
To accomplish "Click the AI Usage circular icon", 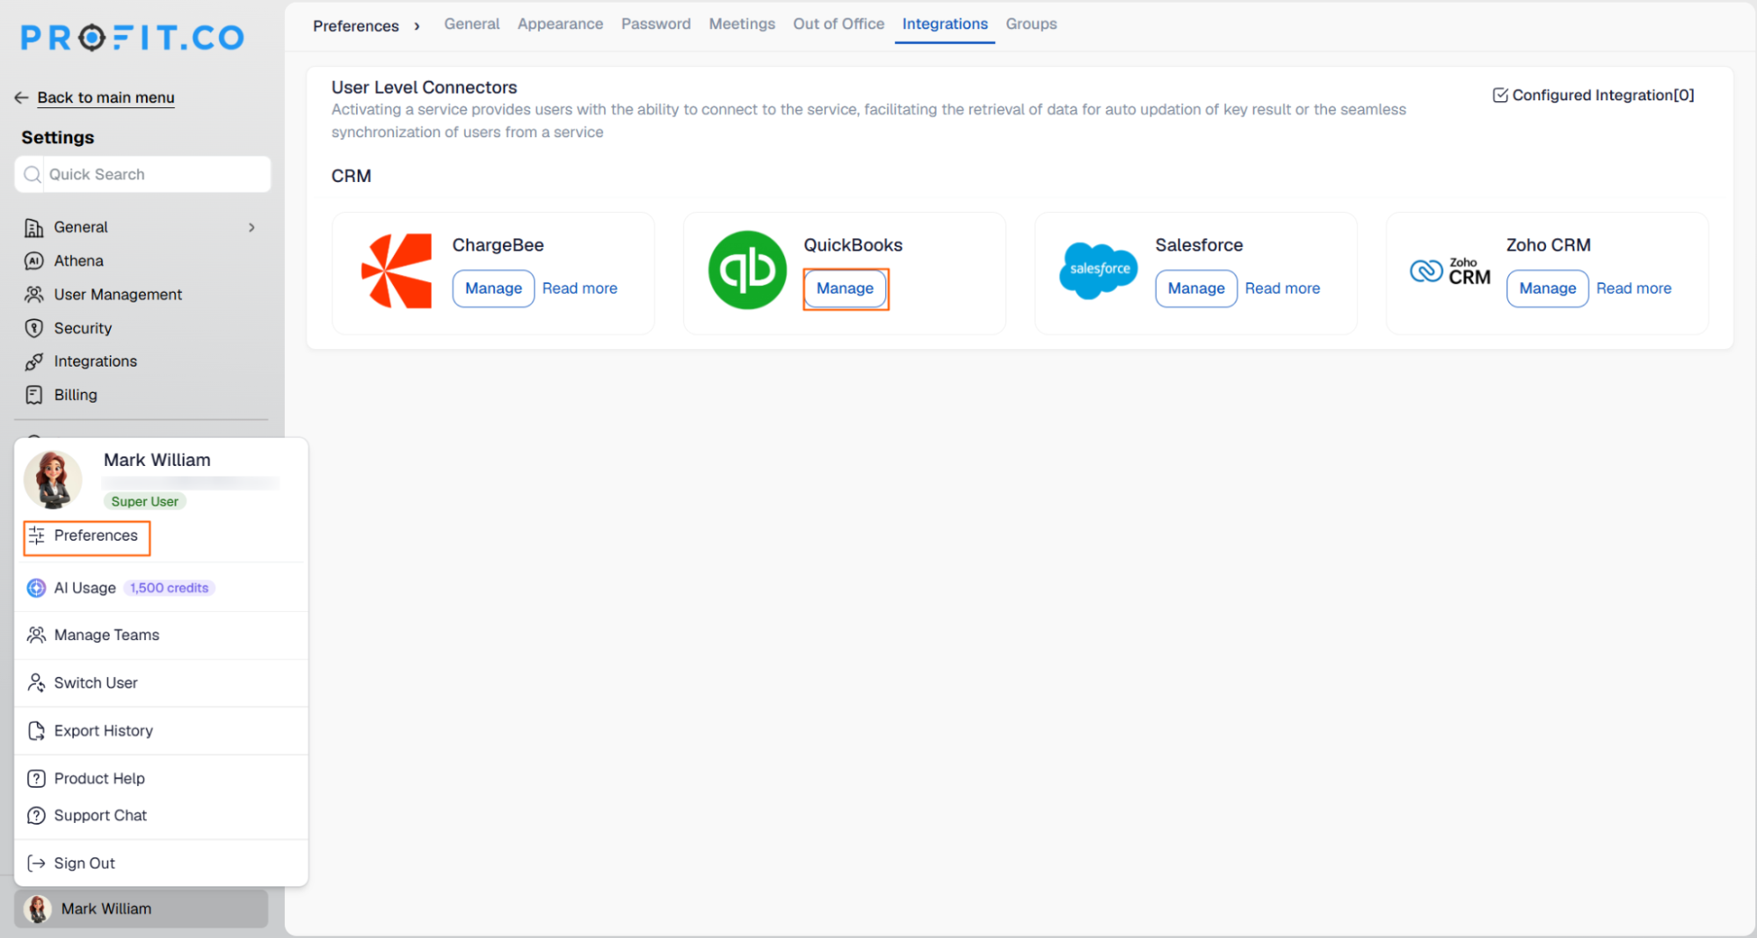I will coord(36,588).
